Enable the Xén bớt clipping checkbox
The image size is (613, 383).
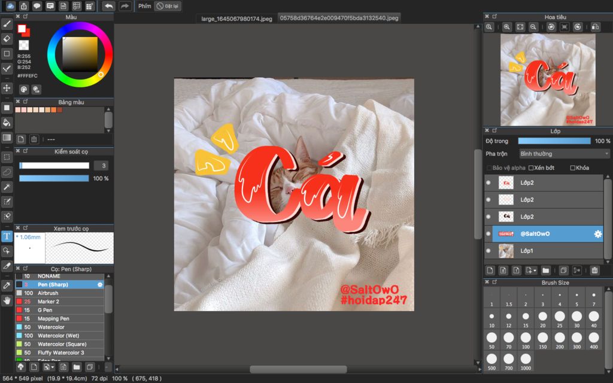(531, 168)
